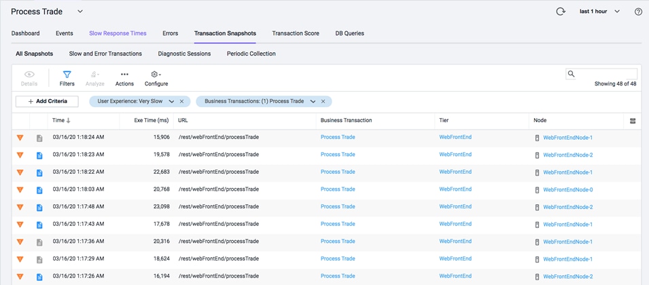Open Process Trade link in 19,578 ms row

(338, 155)
